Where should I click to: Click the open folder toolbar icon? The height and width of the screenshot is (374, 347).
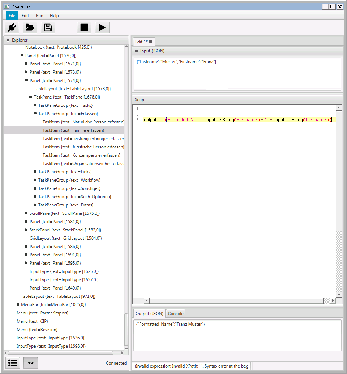pyautogui.click(x=30, y=27)
